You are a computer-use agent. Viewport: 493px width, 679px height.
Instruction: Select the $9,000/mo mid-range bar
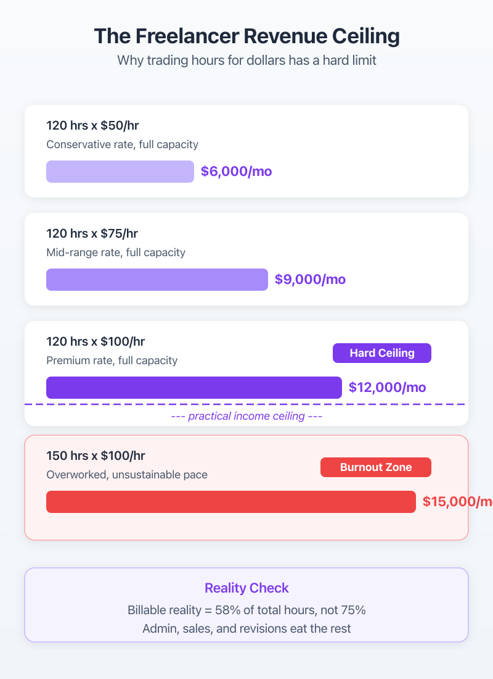[157, 280]
